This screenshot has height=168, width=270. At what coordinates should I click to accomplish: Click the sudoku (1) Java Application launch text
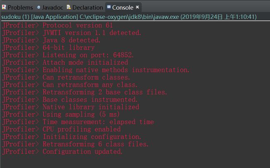[39, 17]
